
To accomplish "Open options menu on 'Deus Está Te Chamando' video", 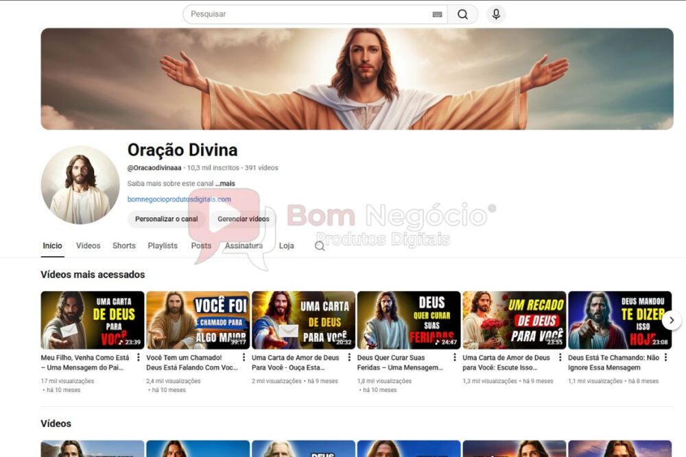I will 665,358.
